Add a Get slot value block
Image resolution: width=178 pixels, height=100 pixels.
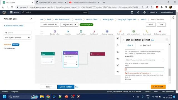pyautogui.click(x=55, y=32)
